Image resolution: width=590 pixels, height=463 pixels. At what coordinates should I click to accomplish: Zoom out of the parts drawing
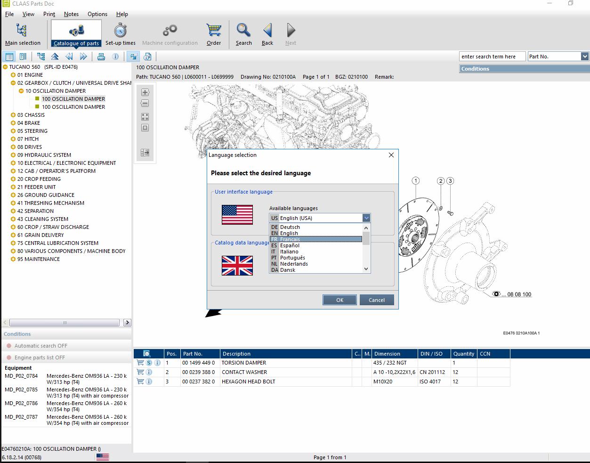click(145, 104)
